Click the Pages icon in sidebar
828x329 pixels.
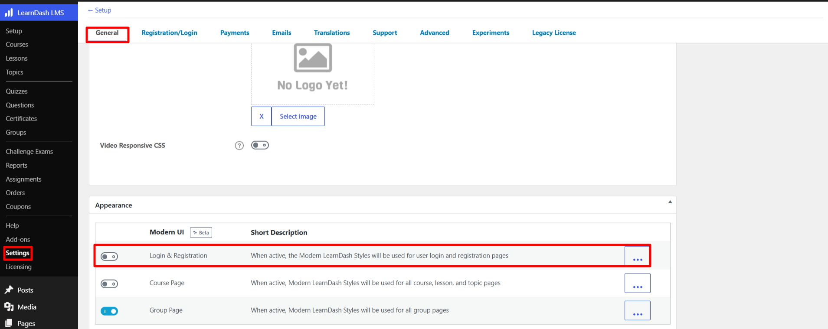click(9, 323)
